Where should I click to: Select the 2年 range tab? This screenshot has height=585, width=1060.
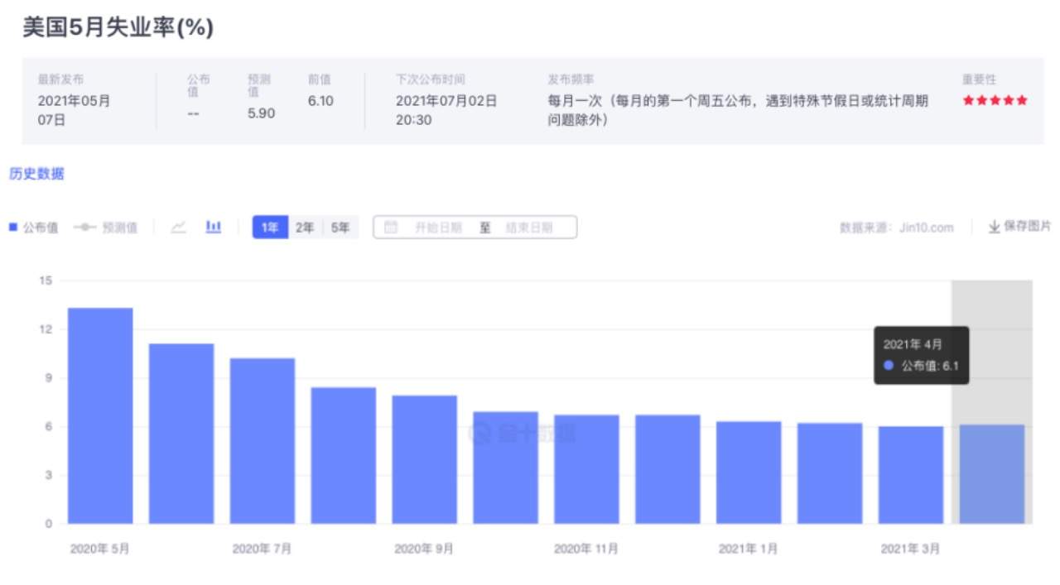(306, 227)
